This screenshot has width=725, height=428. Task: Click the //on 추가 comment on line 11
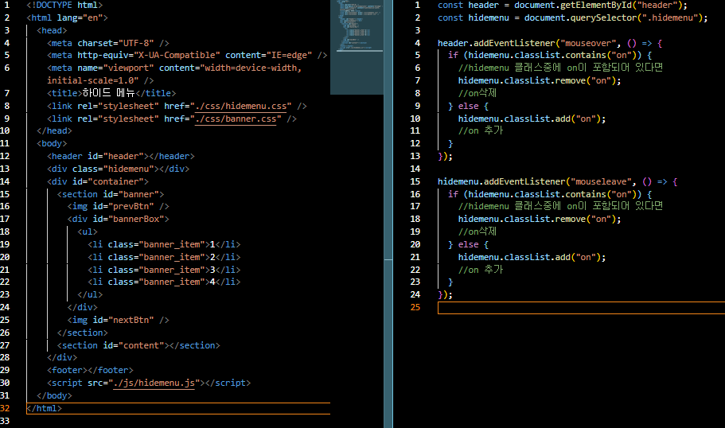tap(481, 130)
